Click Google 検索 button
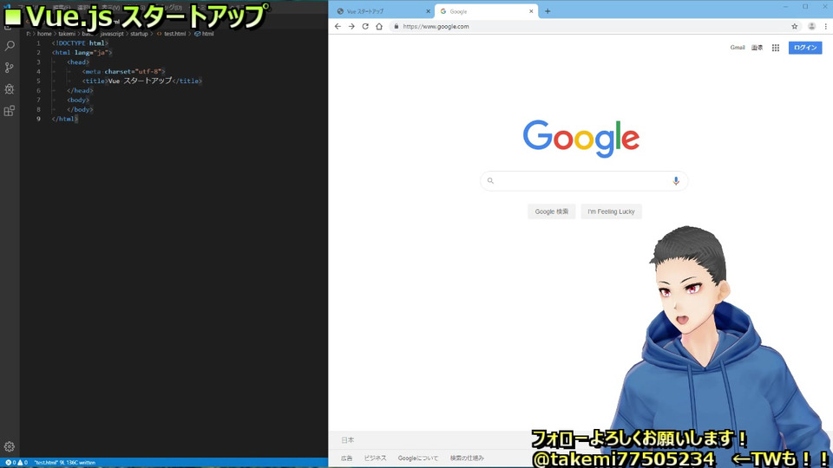Viewport: 833px width, 468px height. (552, 211)
